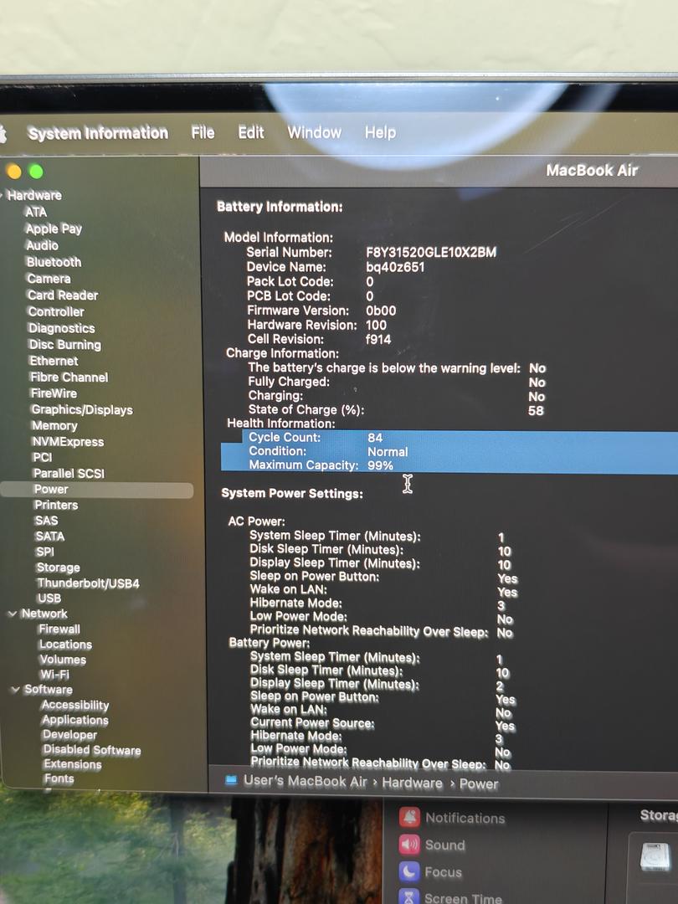View Parallel SCSI information
Screen dimensions: 678x904
coord(69,473)
